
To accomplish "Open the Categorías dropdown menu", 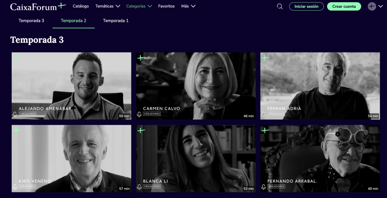I will (x=139, y=6).
